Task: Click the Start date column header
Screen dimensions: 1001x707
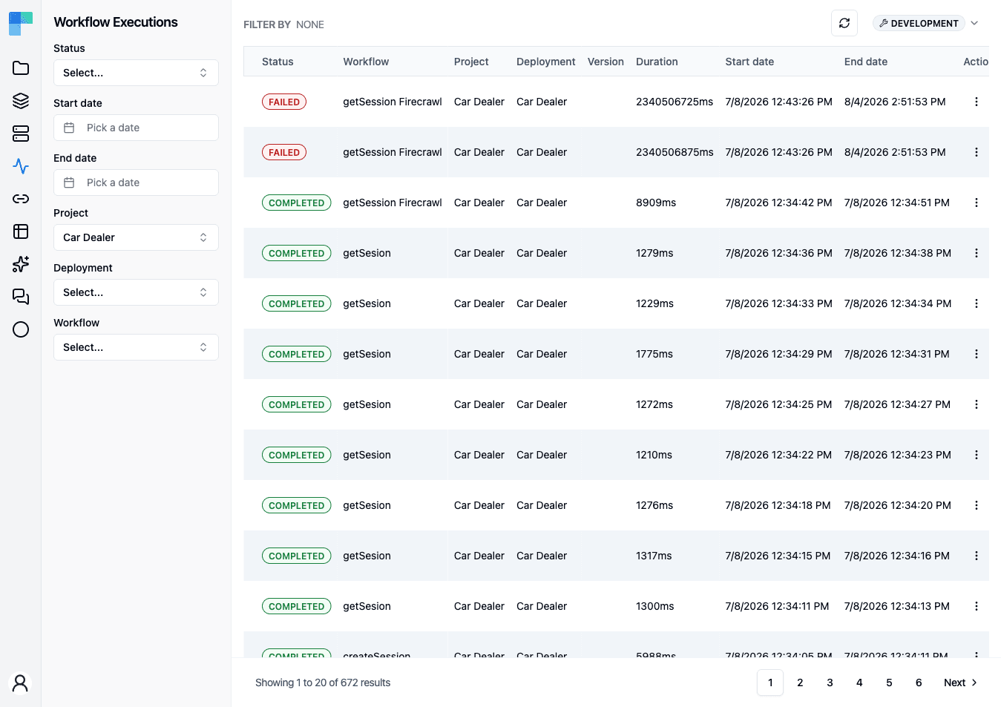Action: (749, 62)
